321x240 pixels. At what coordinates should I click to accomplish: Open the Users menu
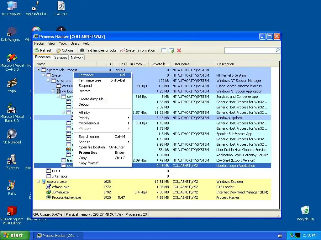pyautogui.click(x=75, y=43)
